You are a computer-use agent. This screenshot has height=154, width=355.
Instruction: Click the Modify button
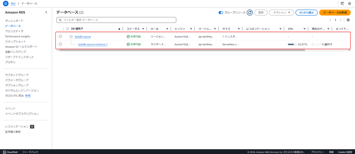pyautogui.click(x=261, y=12)
